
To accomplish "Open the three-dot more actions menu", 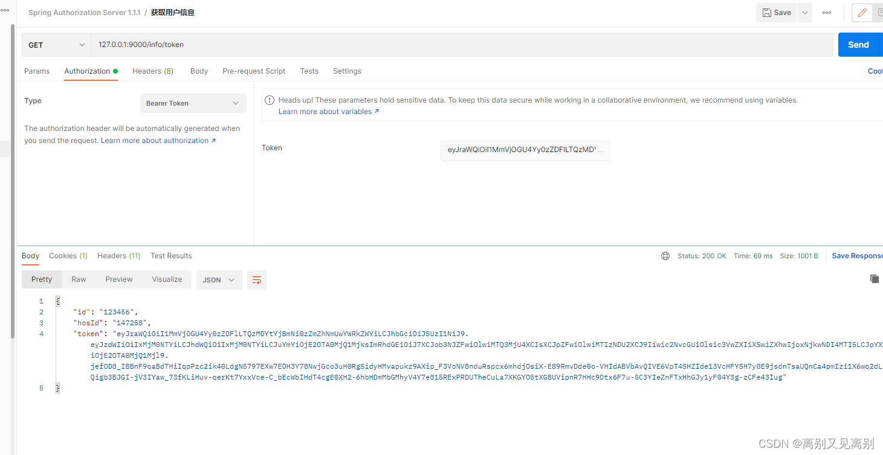I will pyautogui.click(x=827, y=13).
